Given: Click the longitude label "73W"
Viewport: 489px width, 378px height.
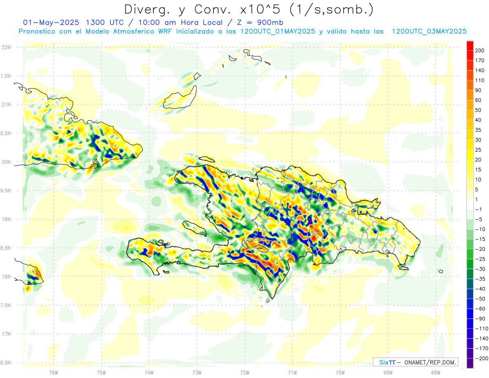Looking at the screenshot, I should click(197, 372).
